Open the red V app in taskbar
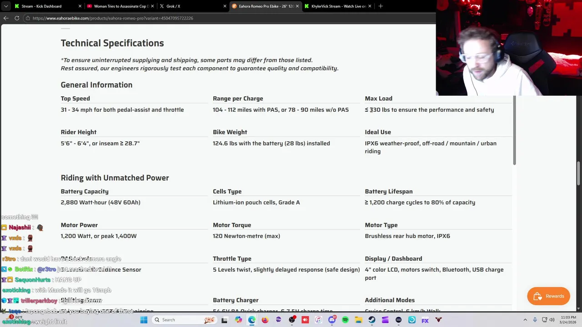 pyautogui.click(x=438, y=320)
